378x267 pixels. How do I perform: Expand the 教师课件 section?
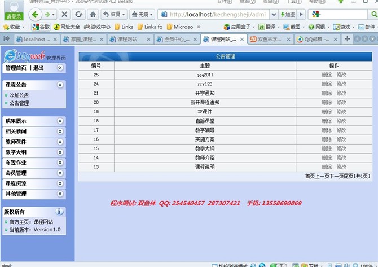click(x=60, y=142)
